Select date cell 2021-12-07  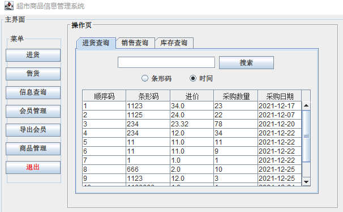(280, 115)
